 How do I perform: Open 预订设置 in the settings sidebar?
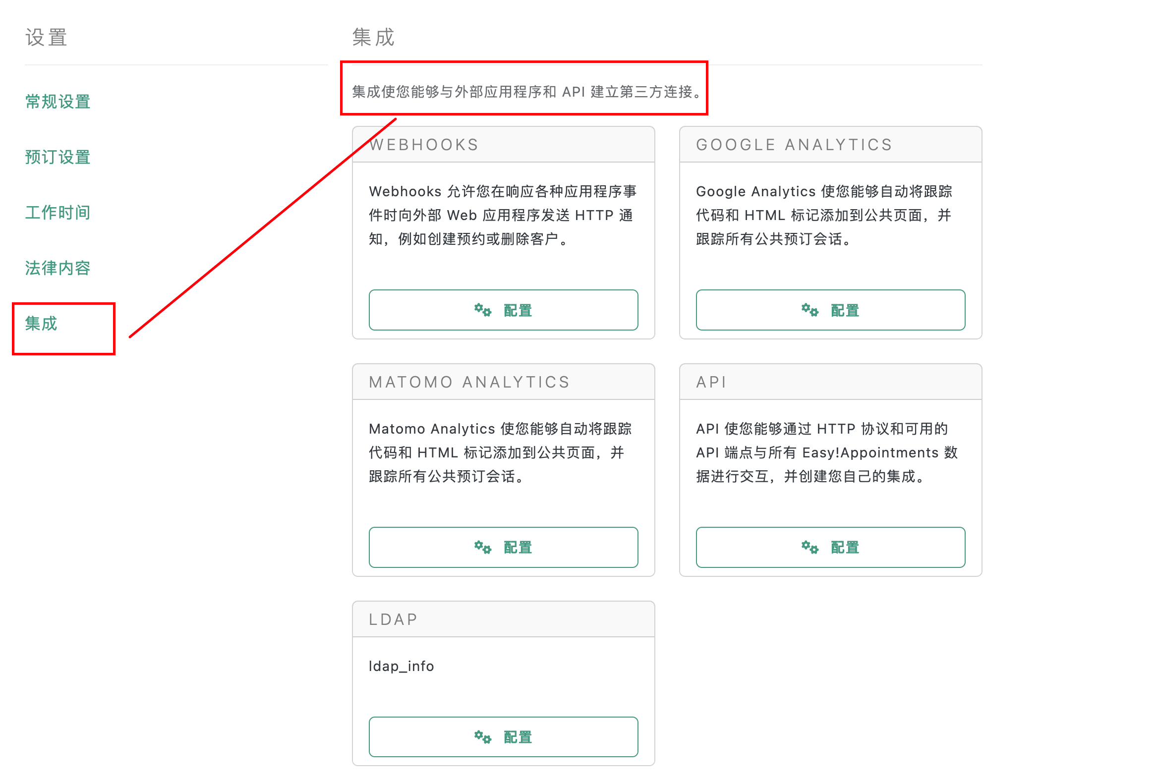click(x=58, y=157)
